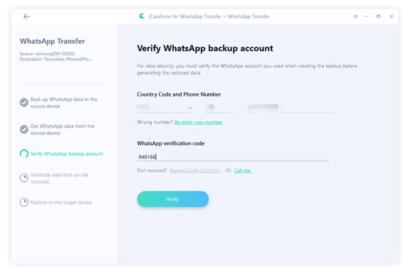
Task: Focus the WhatsApp verification code field
Action: 233,157
